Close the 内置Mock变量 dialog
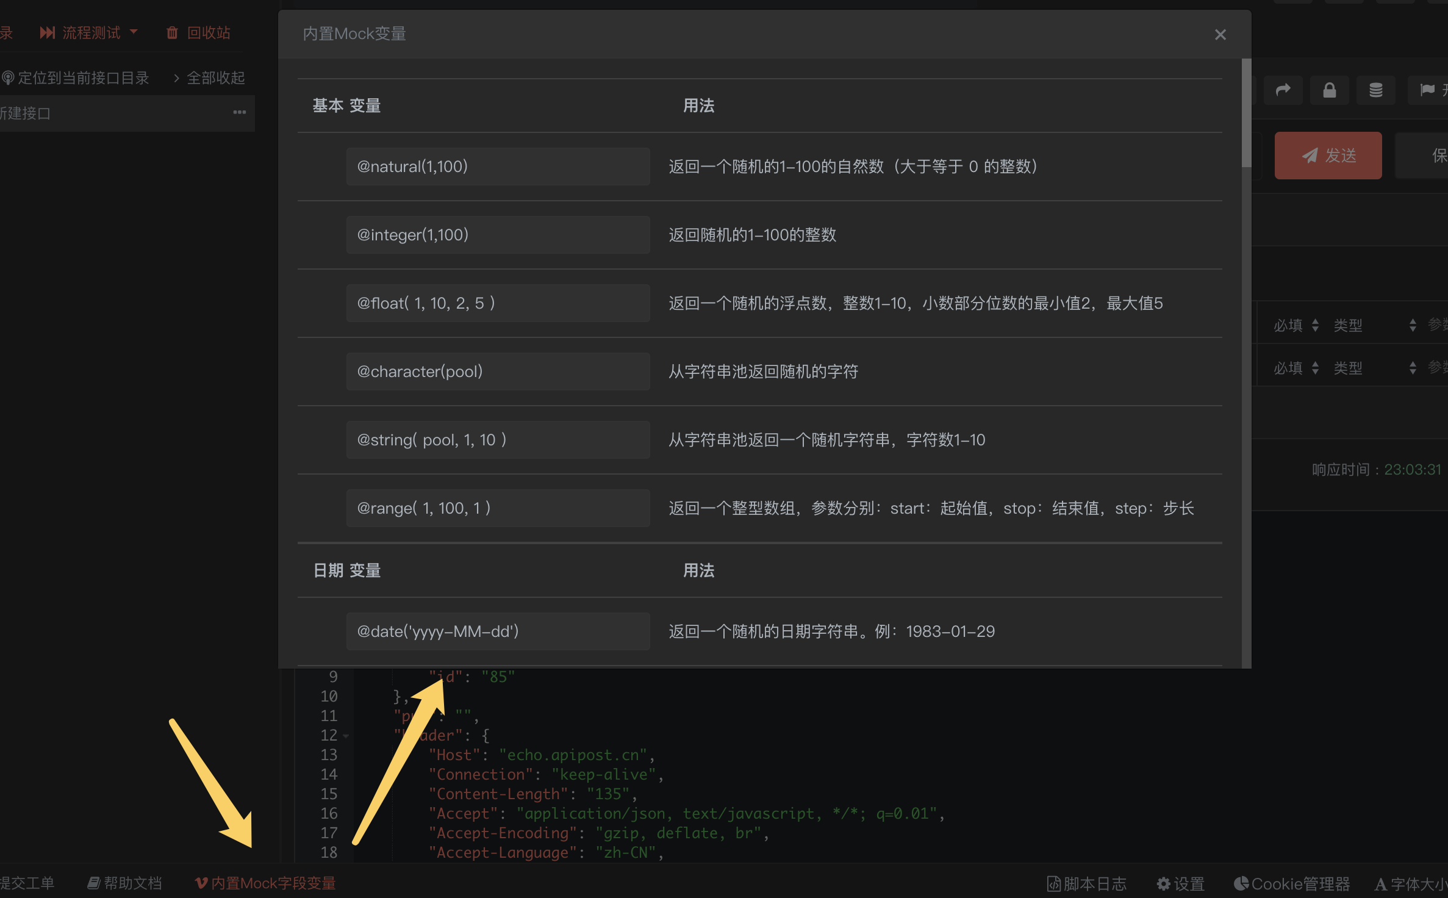 (1220, 35)
